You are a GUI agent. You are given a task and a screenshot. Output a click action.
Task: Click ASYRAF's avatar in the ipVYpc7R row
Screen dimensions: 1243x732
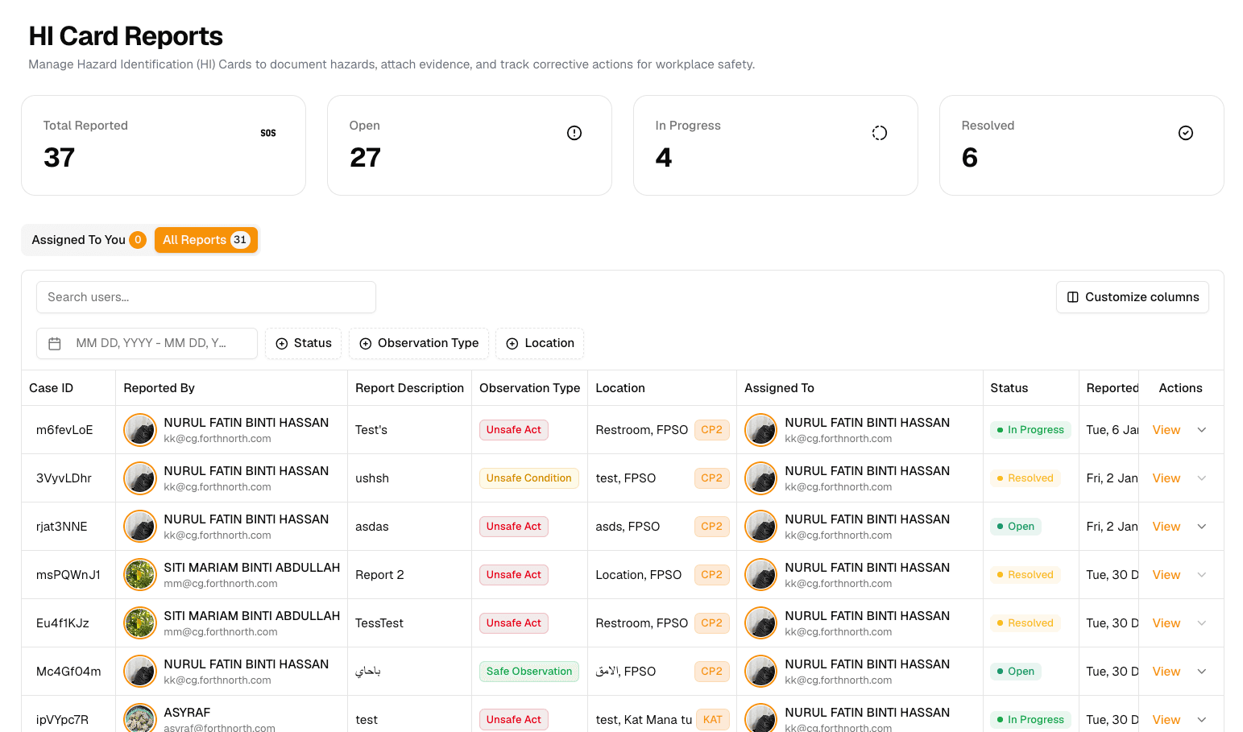tap(140, 718)
